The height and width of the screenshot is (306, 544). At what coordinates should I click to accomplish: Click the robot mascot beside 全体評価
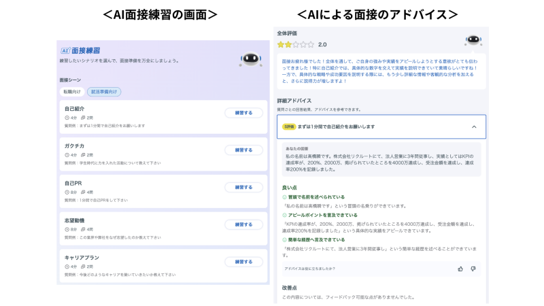click(473, 40)
